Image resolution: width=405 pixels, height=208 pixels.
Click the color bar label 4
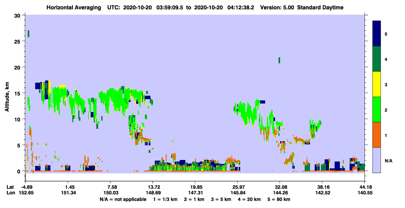coord(386,59)
